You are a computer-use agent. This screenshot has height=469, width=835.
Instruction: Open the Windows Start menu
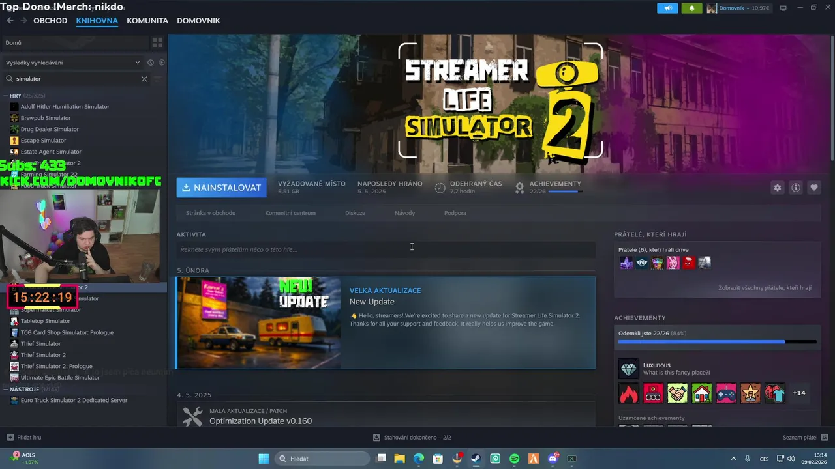(x=264, y=459)
